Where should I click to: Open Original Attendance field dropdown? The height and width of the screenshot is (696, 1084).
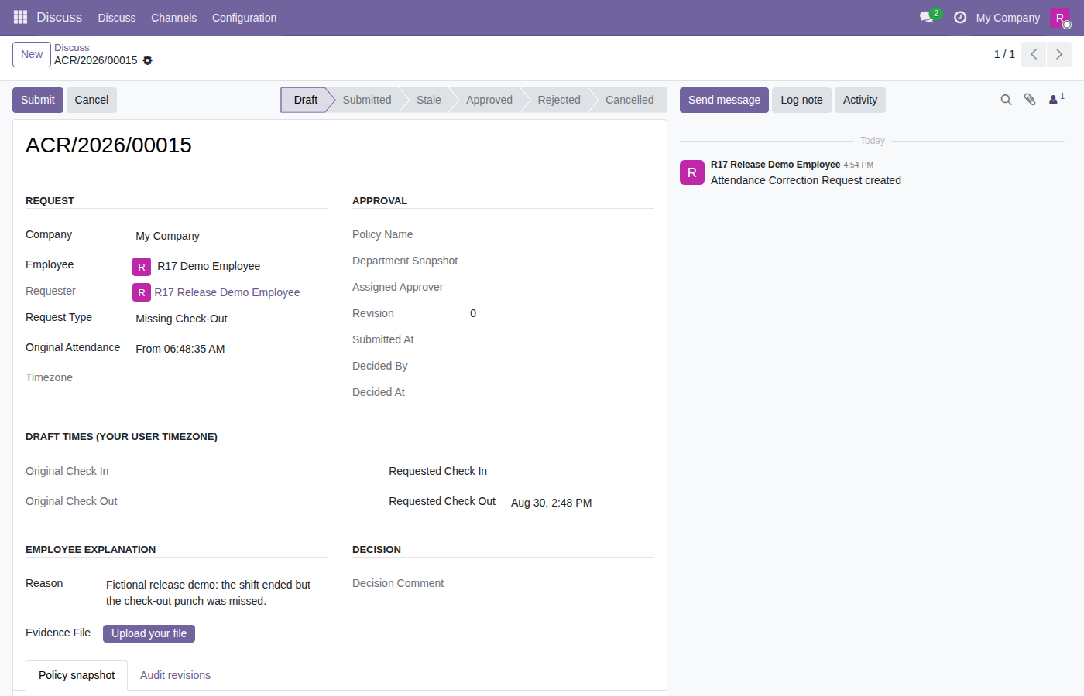231,349
